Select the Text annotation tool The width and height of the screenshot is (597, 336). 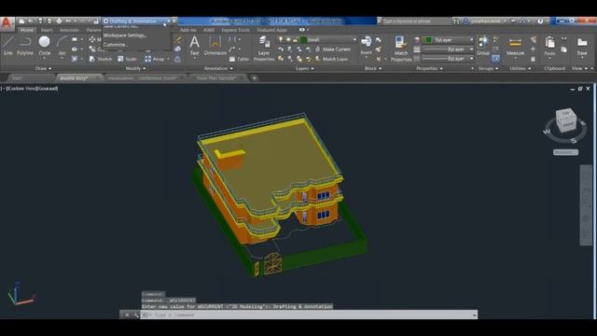[195, 46]
